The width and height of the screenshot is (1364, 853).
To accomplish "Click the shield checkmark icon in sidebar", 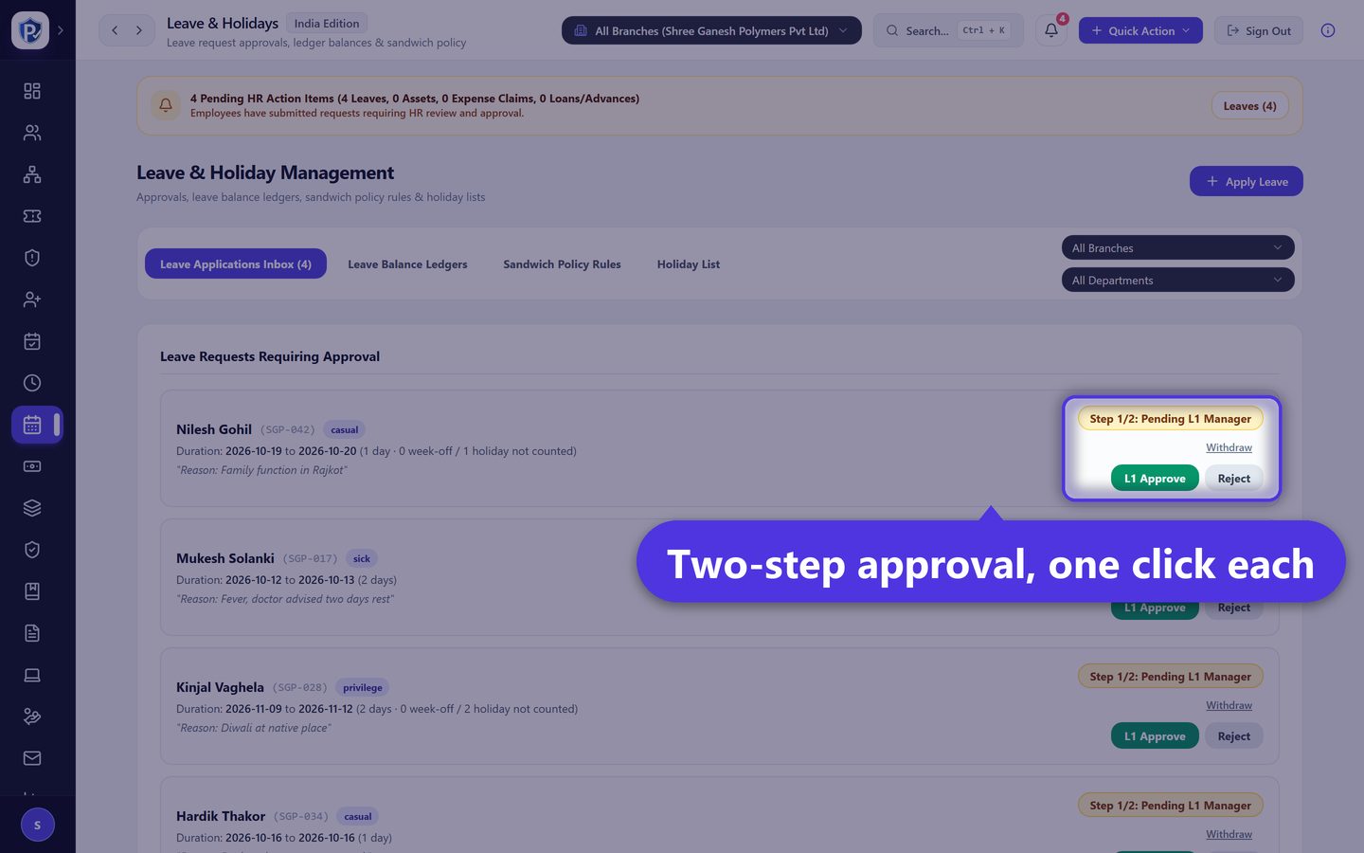I will (x=32, y=550).
